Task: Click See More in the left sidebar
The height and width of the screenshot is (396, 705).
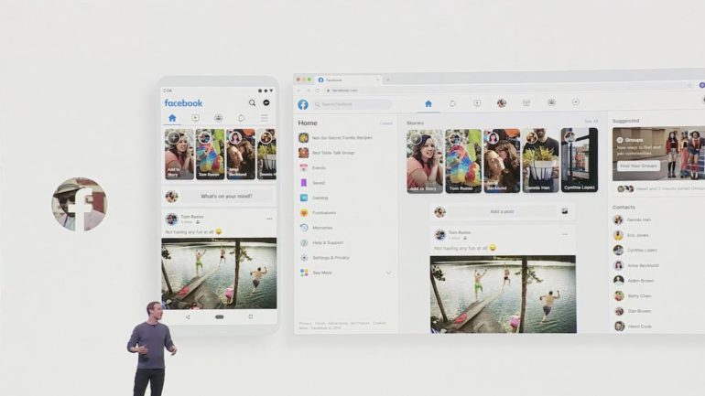Action: pyautogui.click(x=316, y=273)
